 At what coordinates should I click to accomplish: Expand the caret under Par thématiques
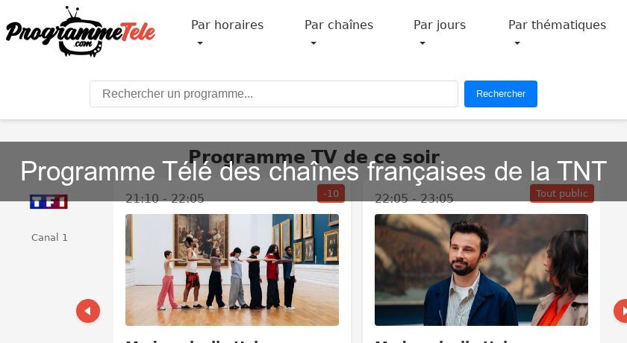click(x=517, y=43)
